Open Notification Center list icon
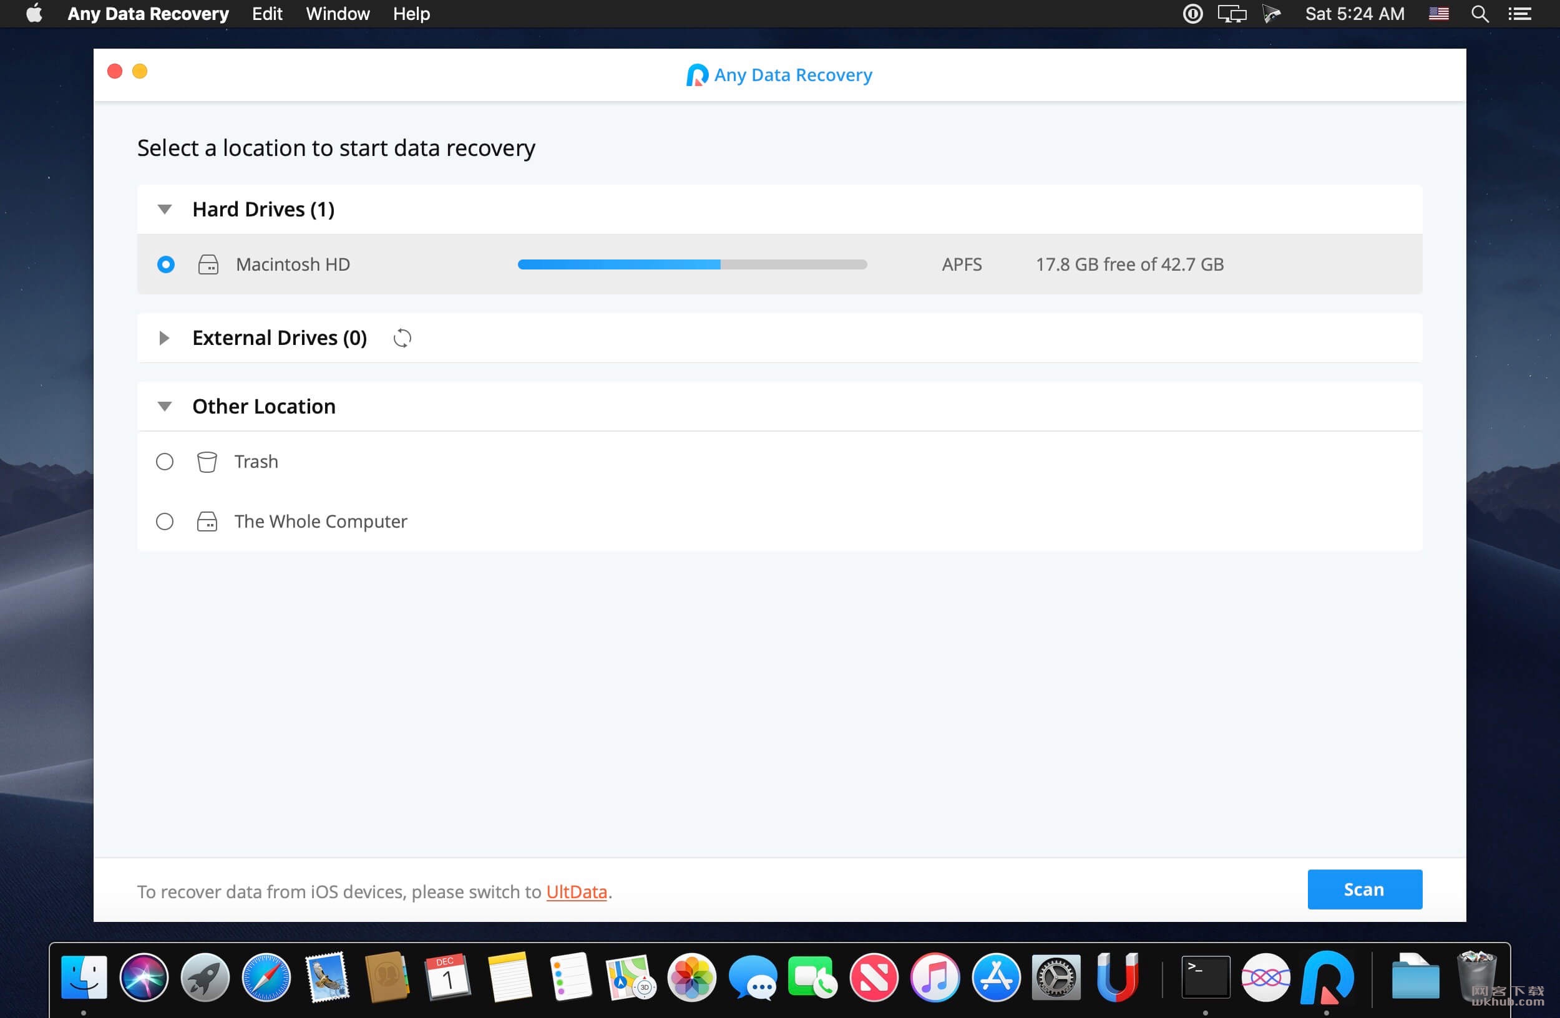Image resolution: width=1560 pixels, height=1018 pixels. [x=1519, y=14]
